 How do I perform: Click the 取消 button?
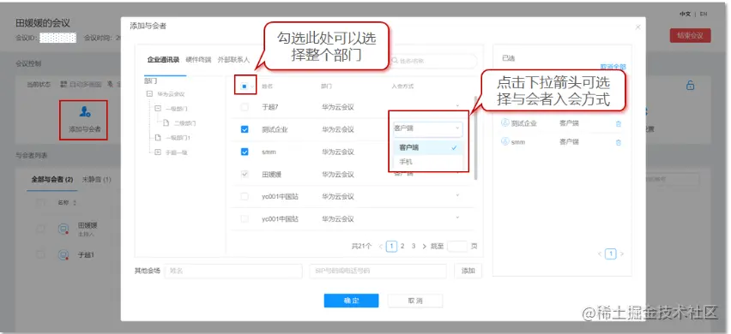click(x=415, y=301)
